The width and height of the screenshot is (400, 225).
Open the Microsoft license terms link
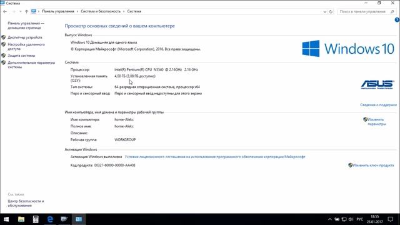[215, 157]
